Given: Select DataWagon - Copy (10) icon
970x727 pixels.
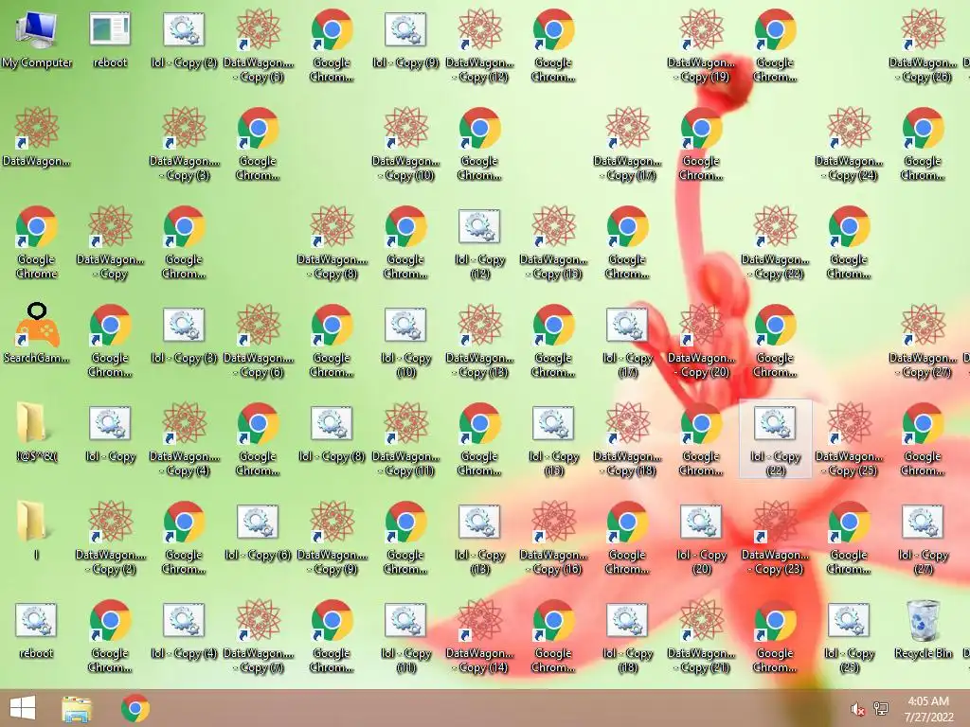Looking at the screenshot, I should (405, 145).
